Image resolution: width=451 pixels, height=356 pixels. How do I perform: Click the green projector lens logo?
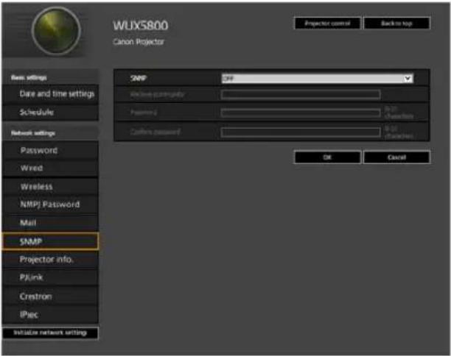(56, 31)
